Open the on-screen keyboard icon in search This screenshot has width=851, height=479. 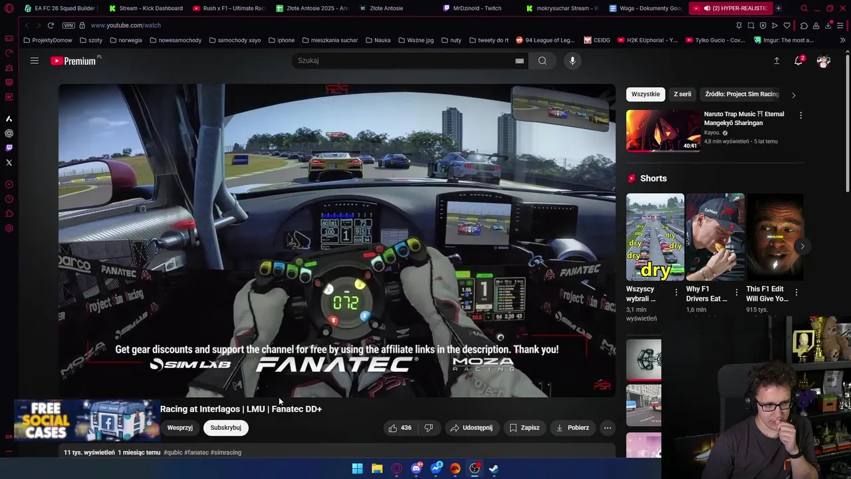(x=519, y=61)
